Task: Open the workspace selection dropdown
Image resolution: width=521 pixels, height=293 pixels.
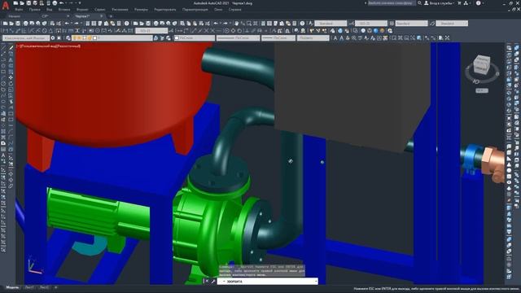Action: click(x=26, y=38)
